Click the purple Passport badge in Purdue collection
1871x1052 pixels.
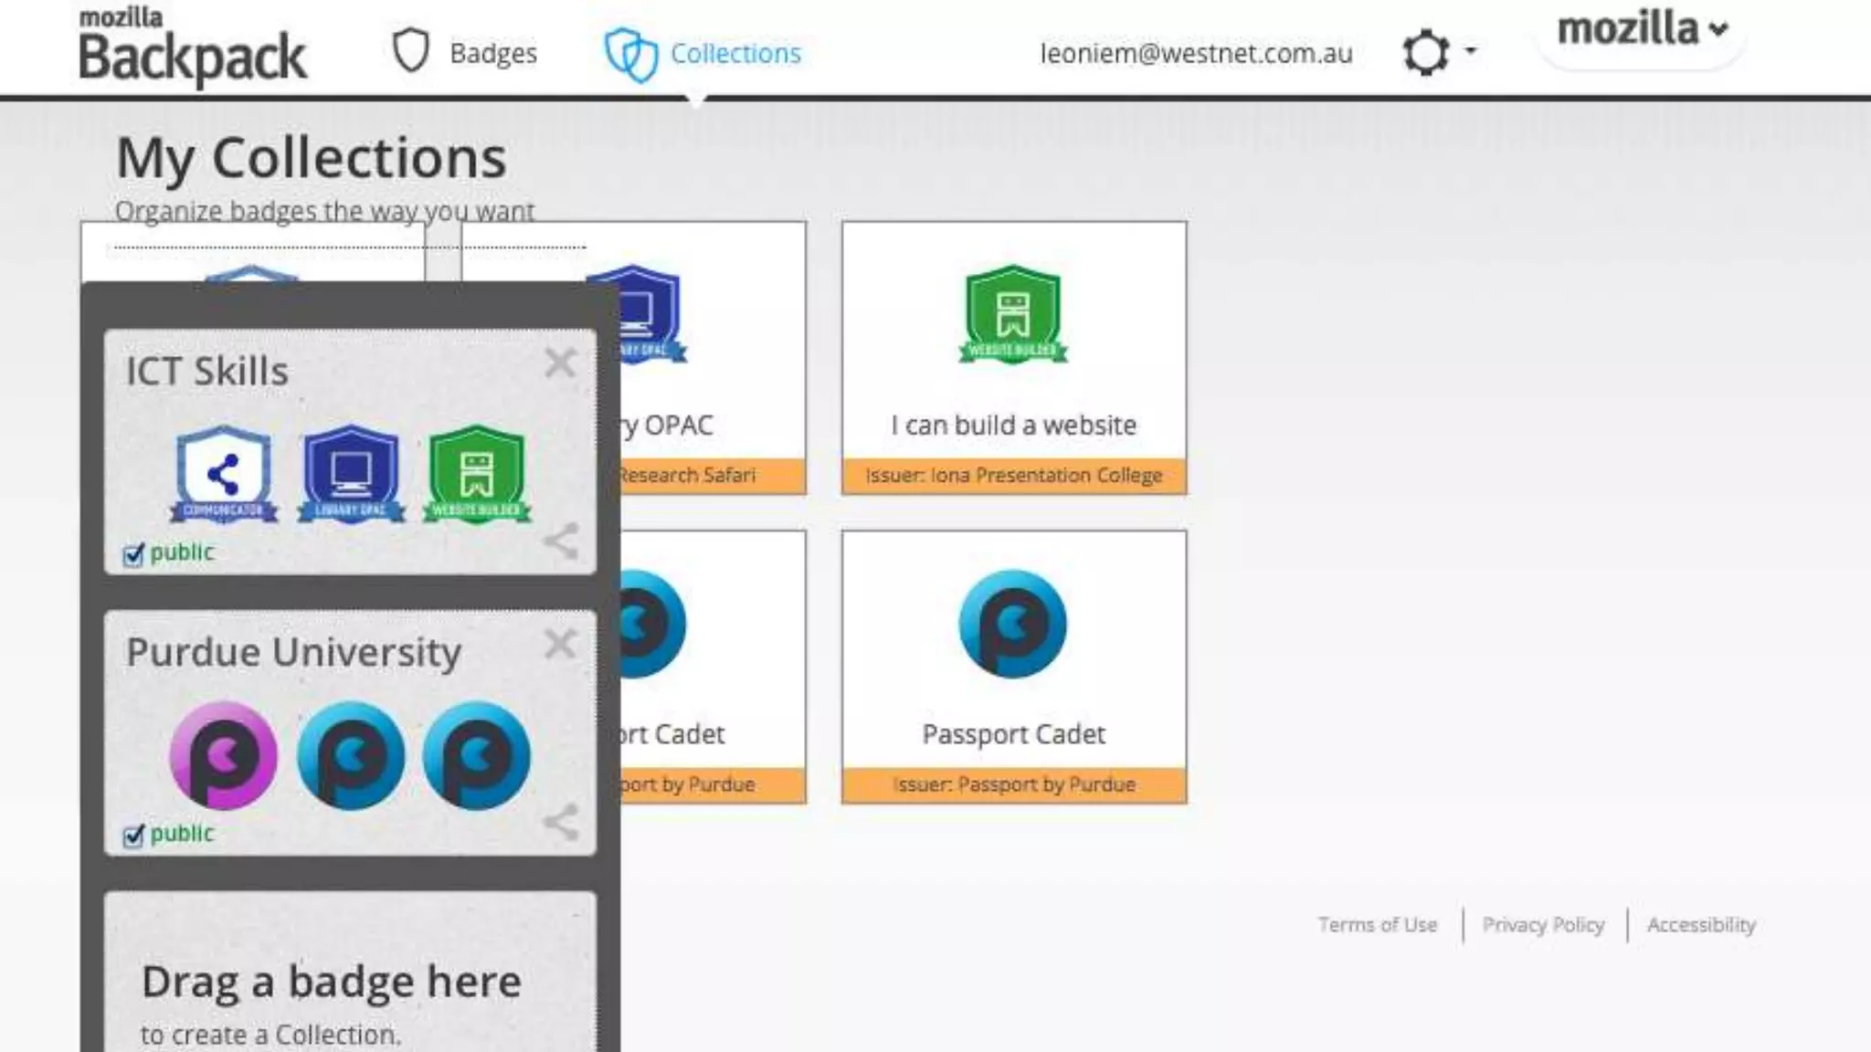click(x=224, y=755)
